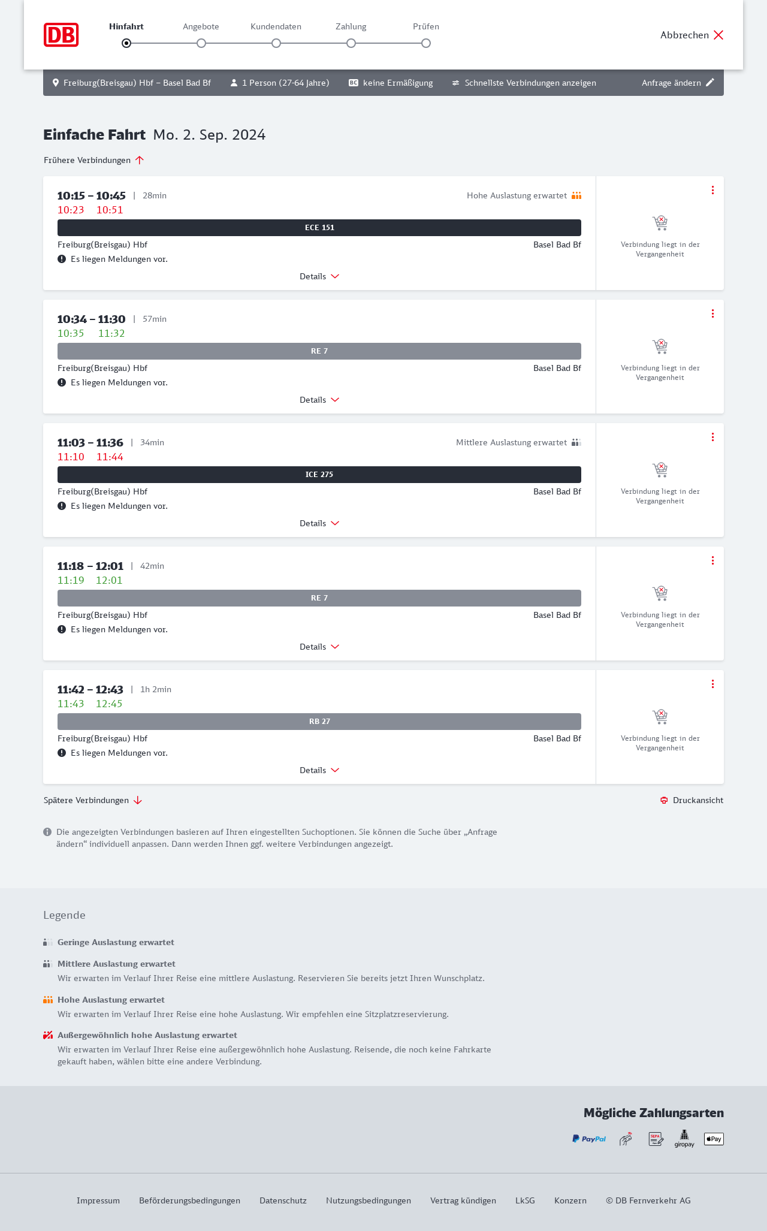Click the pencil icon beside Anfrage ändern
This screenshot has height=1231, width=767.
(x=710, y=83)
